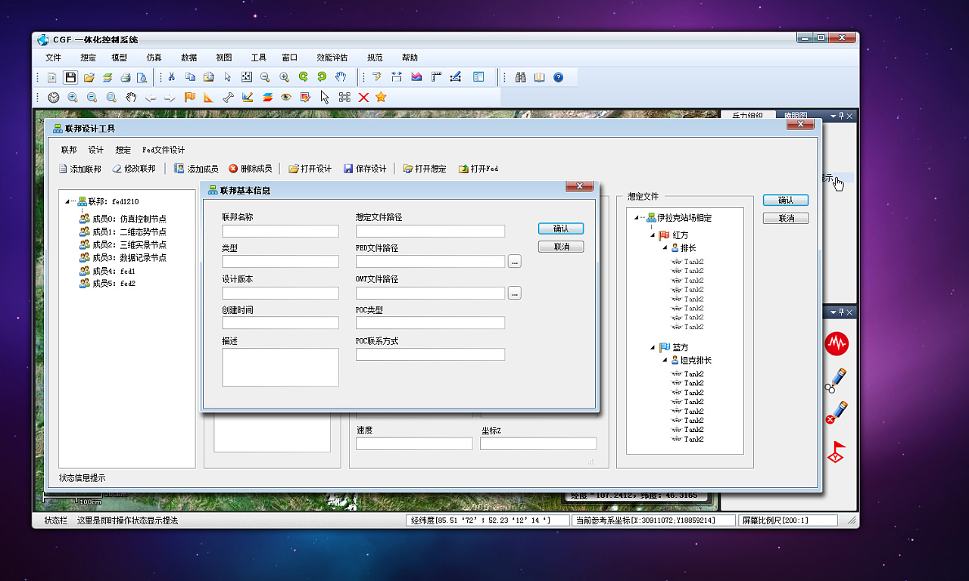Open the 文件 menu in main window
The width and height of the screenshot is (969, 581).
tap(53, 57)
